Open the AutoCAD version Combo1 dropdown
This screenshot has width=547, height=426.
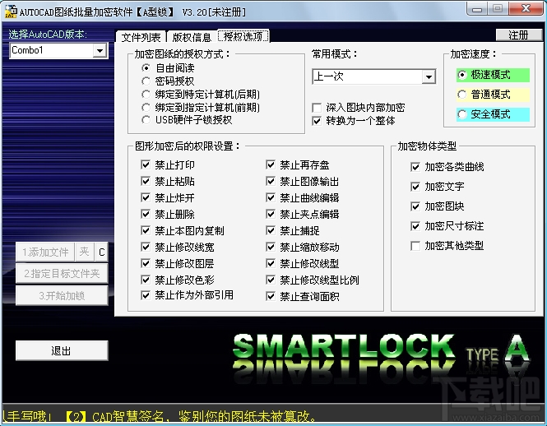pos(100,51)
